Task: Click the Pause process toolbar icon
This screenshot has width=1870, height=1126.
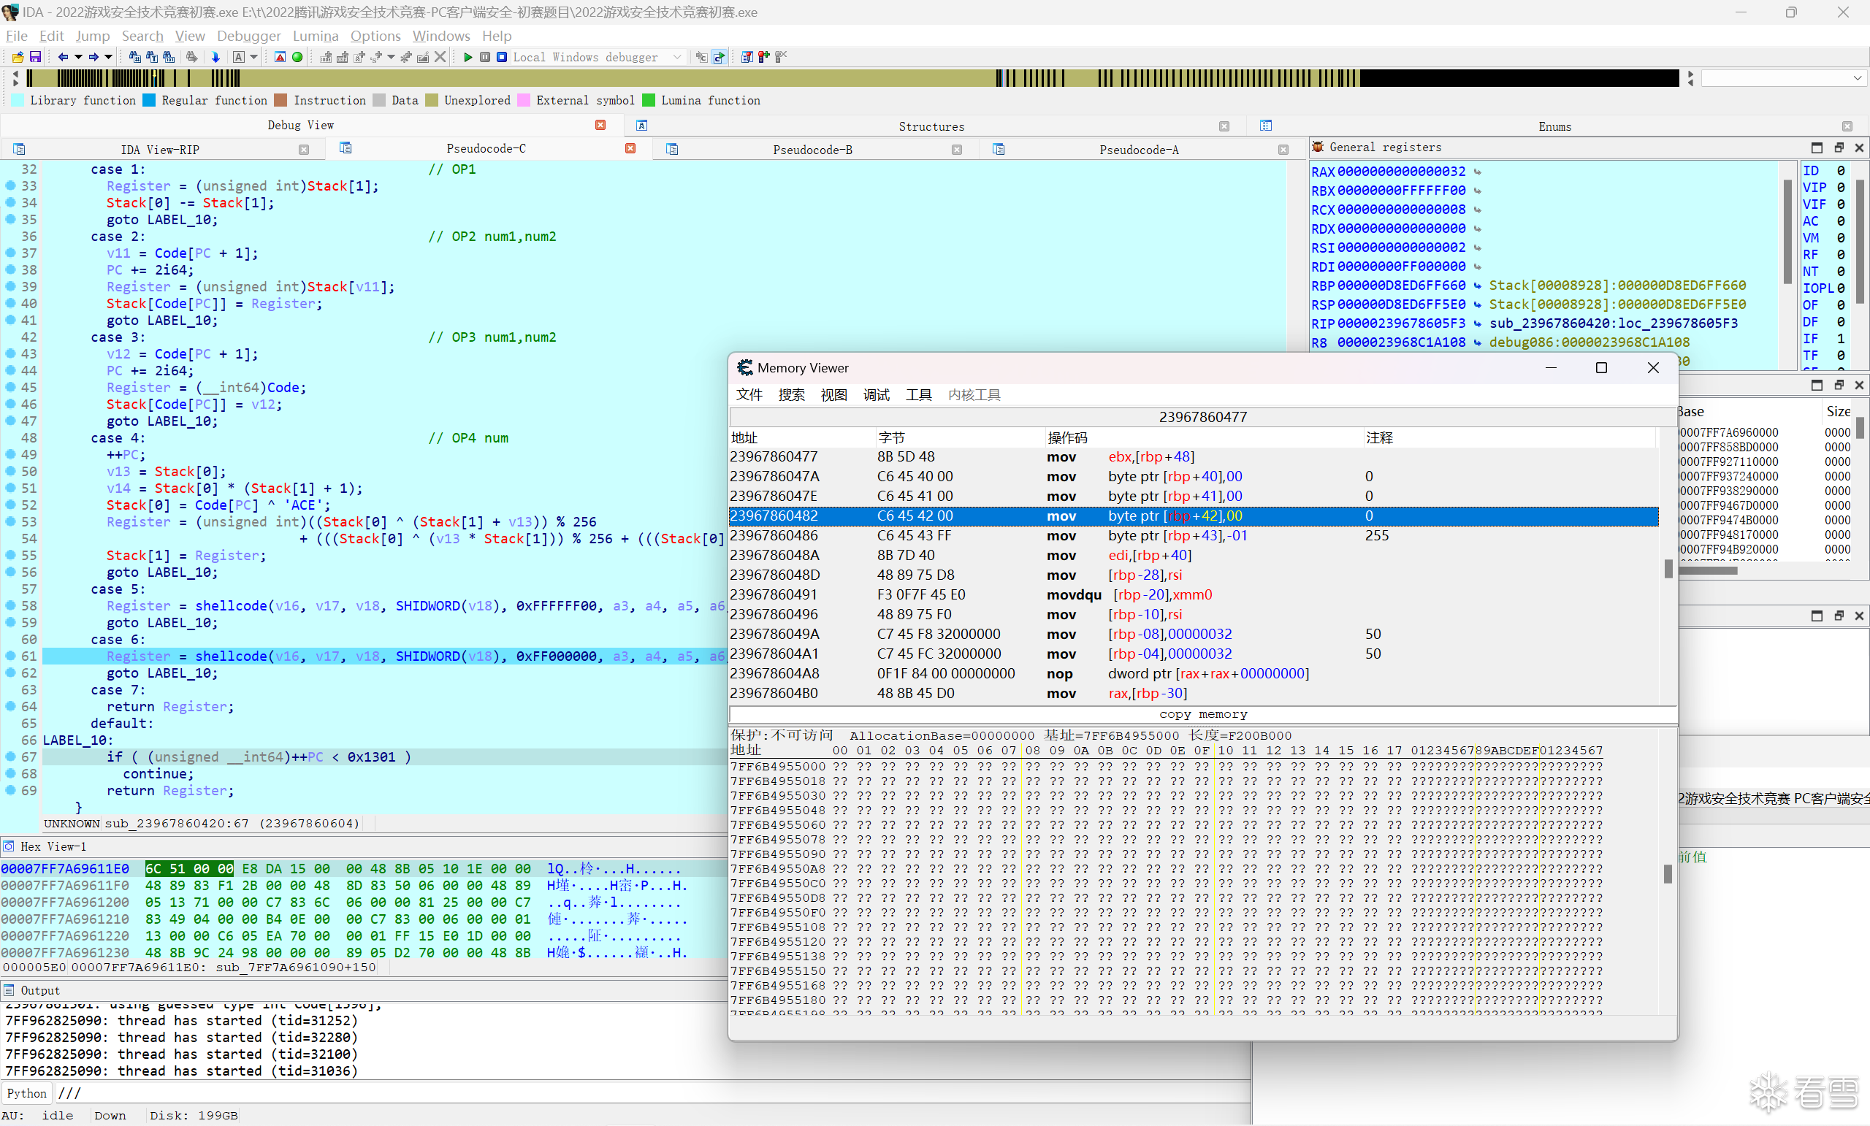Action: click(x=485, y=57)
